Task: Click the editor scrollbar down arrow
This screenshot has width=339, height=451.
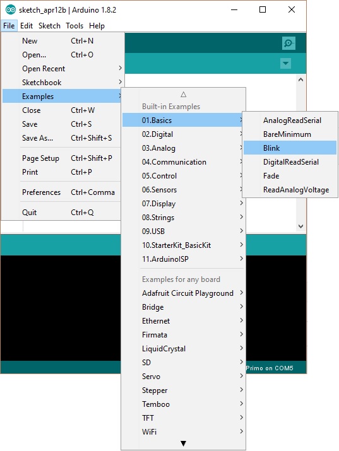Action: point(300,226)
